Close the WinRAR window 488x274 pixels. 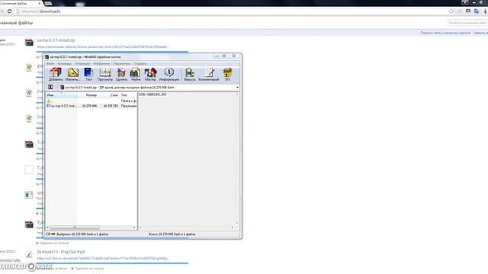(x=234, y=56)
